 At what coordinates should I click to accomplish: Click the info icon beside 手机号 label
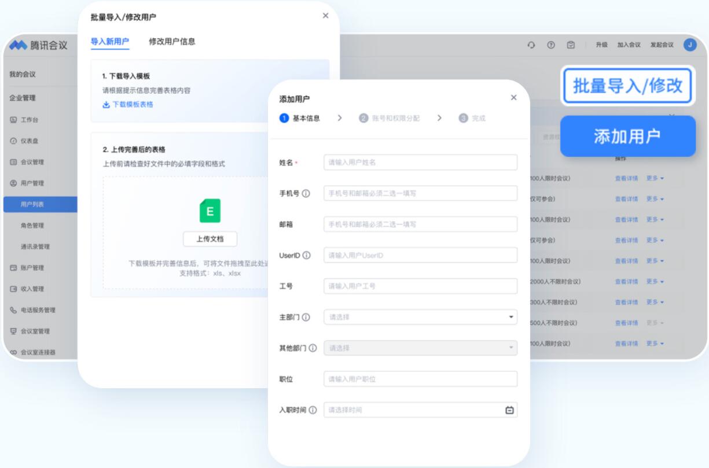[306, 194]
